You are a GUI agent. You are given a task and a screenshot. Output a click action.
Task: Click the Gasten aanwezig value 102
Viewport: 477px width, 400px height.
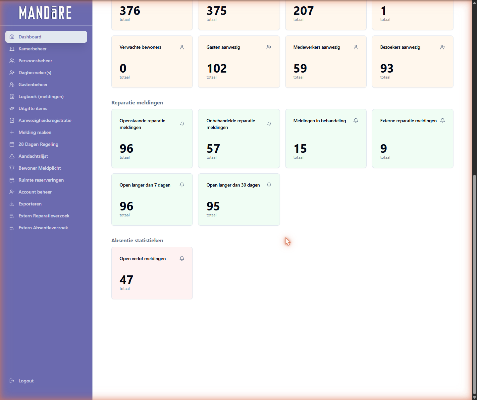pyautogui.click(x=217, y=68)
